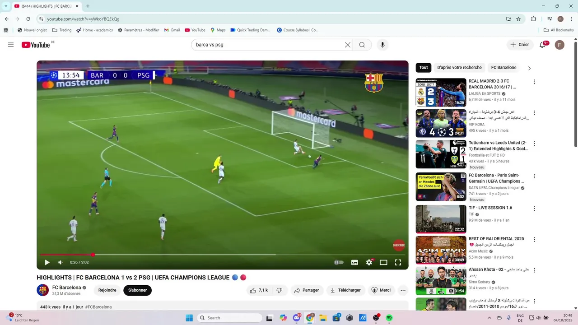Screen dimensions: 578x325
Task: Select the FC Barcelone chip
Action: pos(503,68)
